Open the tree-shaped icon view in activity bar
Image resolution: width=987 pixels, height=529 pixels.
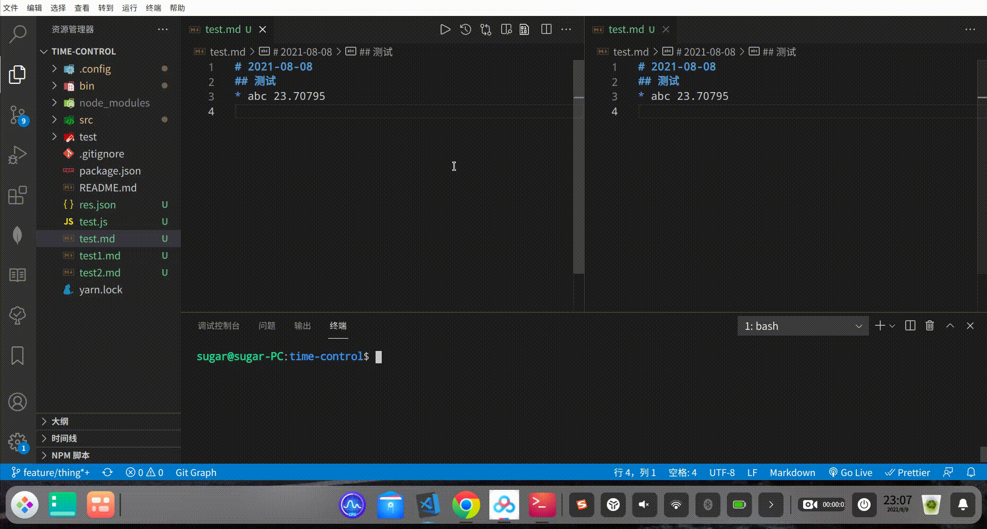pos(18,315)
